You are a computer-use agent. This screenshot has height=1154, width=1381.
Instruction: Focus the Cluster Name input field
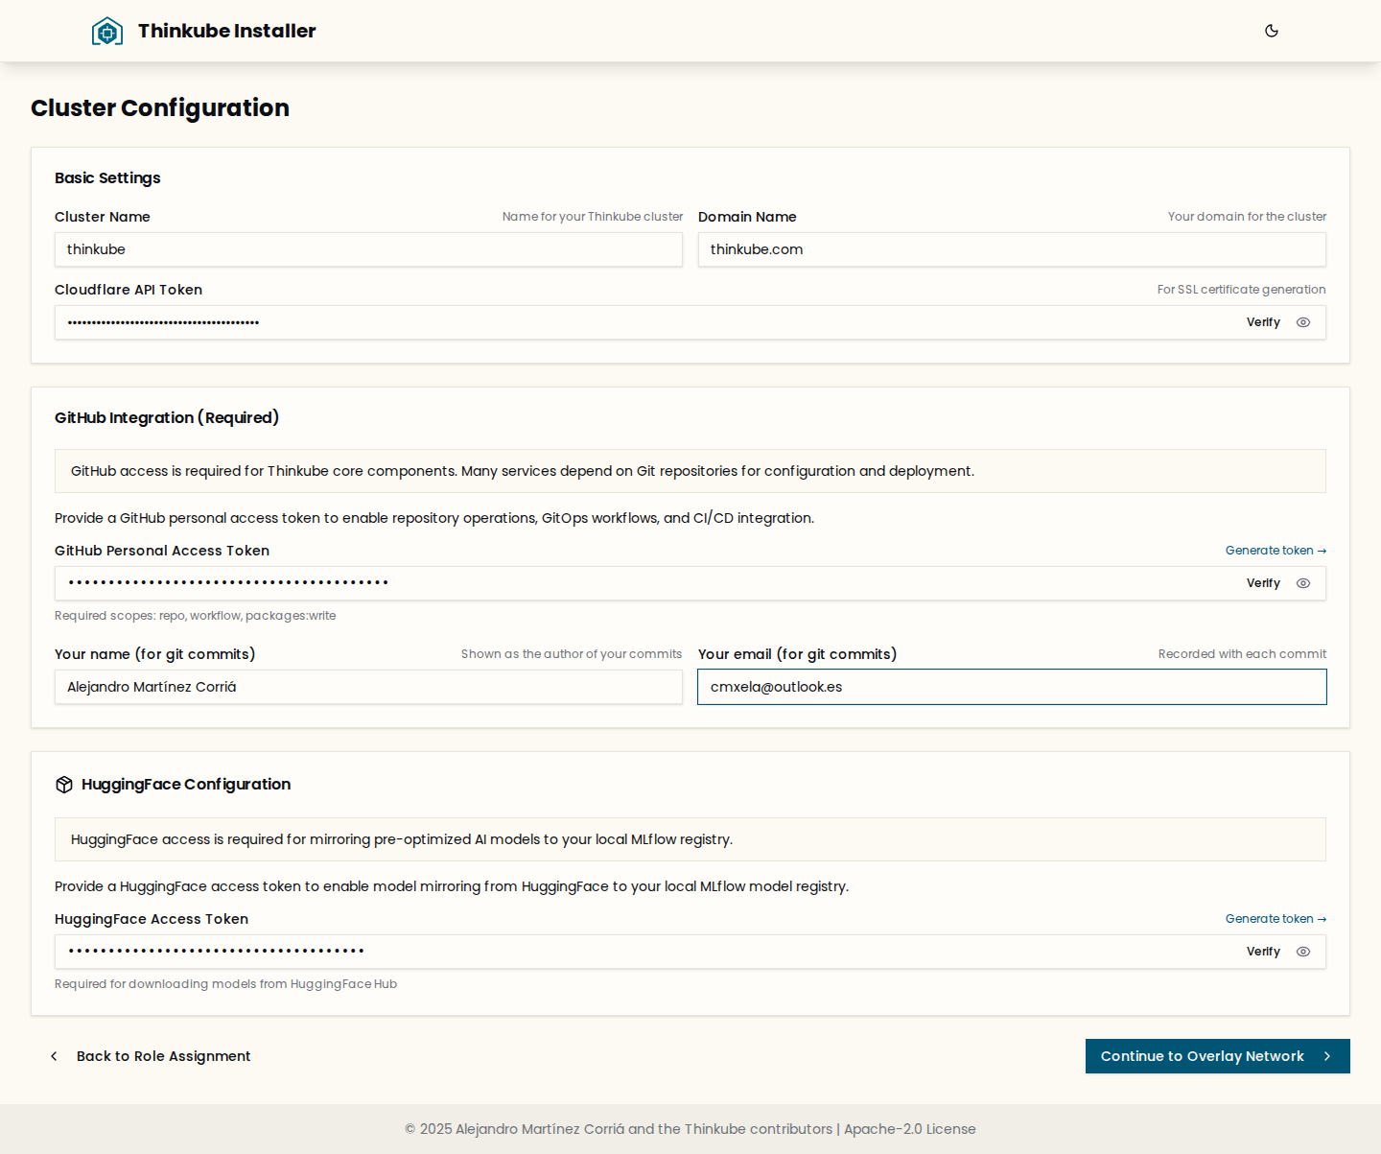368,249
